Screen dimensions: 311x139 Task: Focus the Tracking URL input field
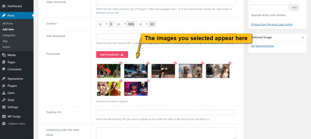166,112
